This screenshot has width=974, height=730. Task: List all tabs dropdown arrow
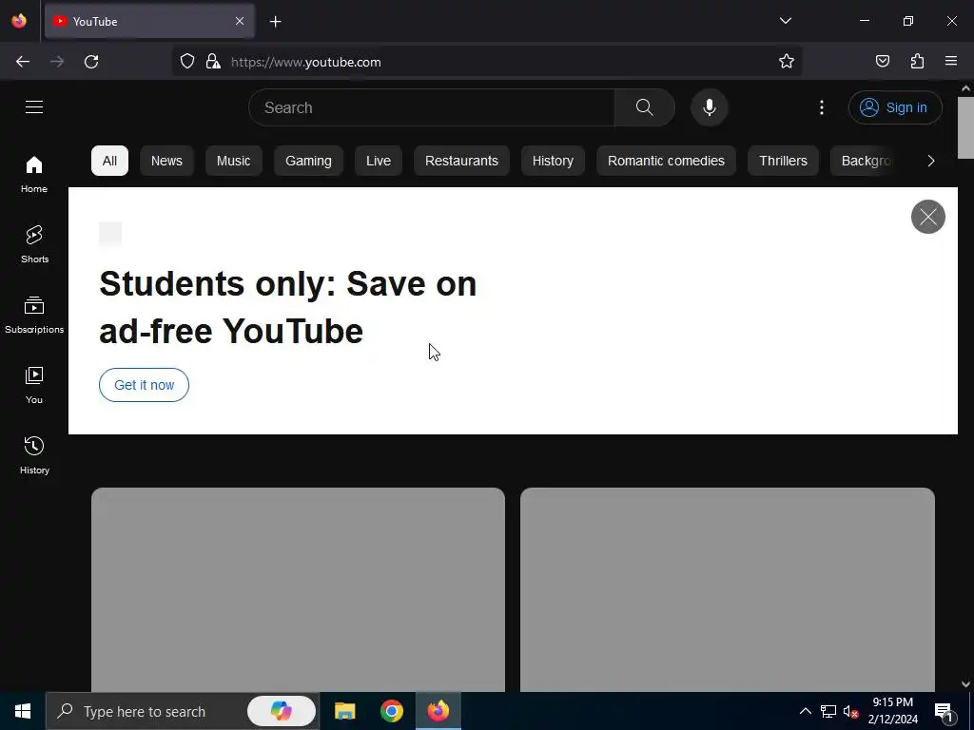785,21
